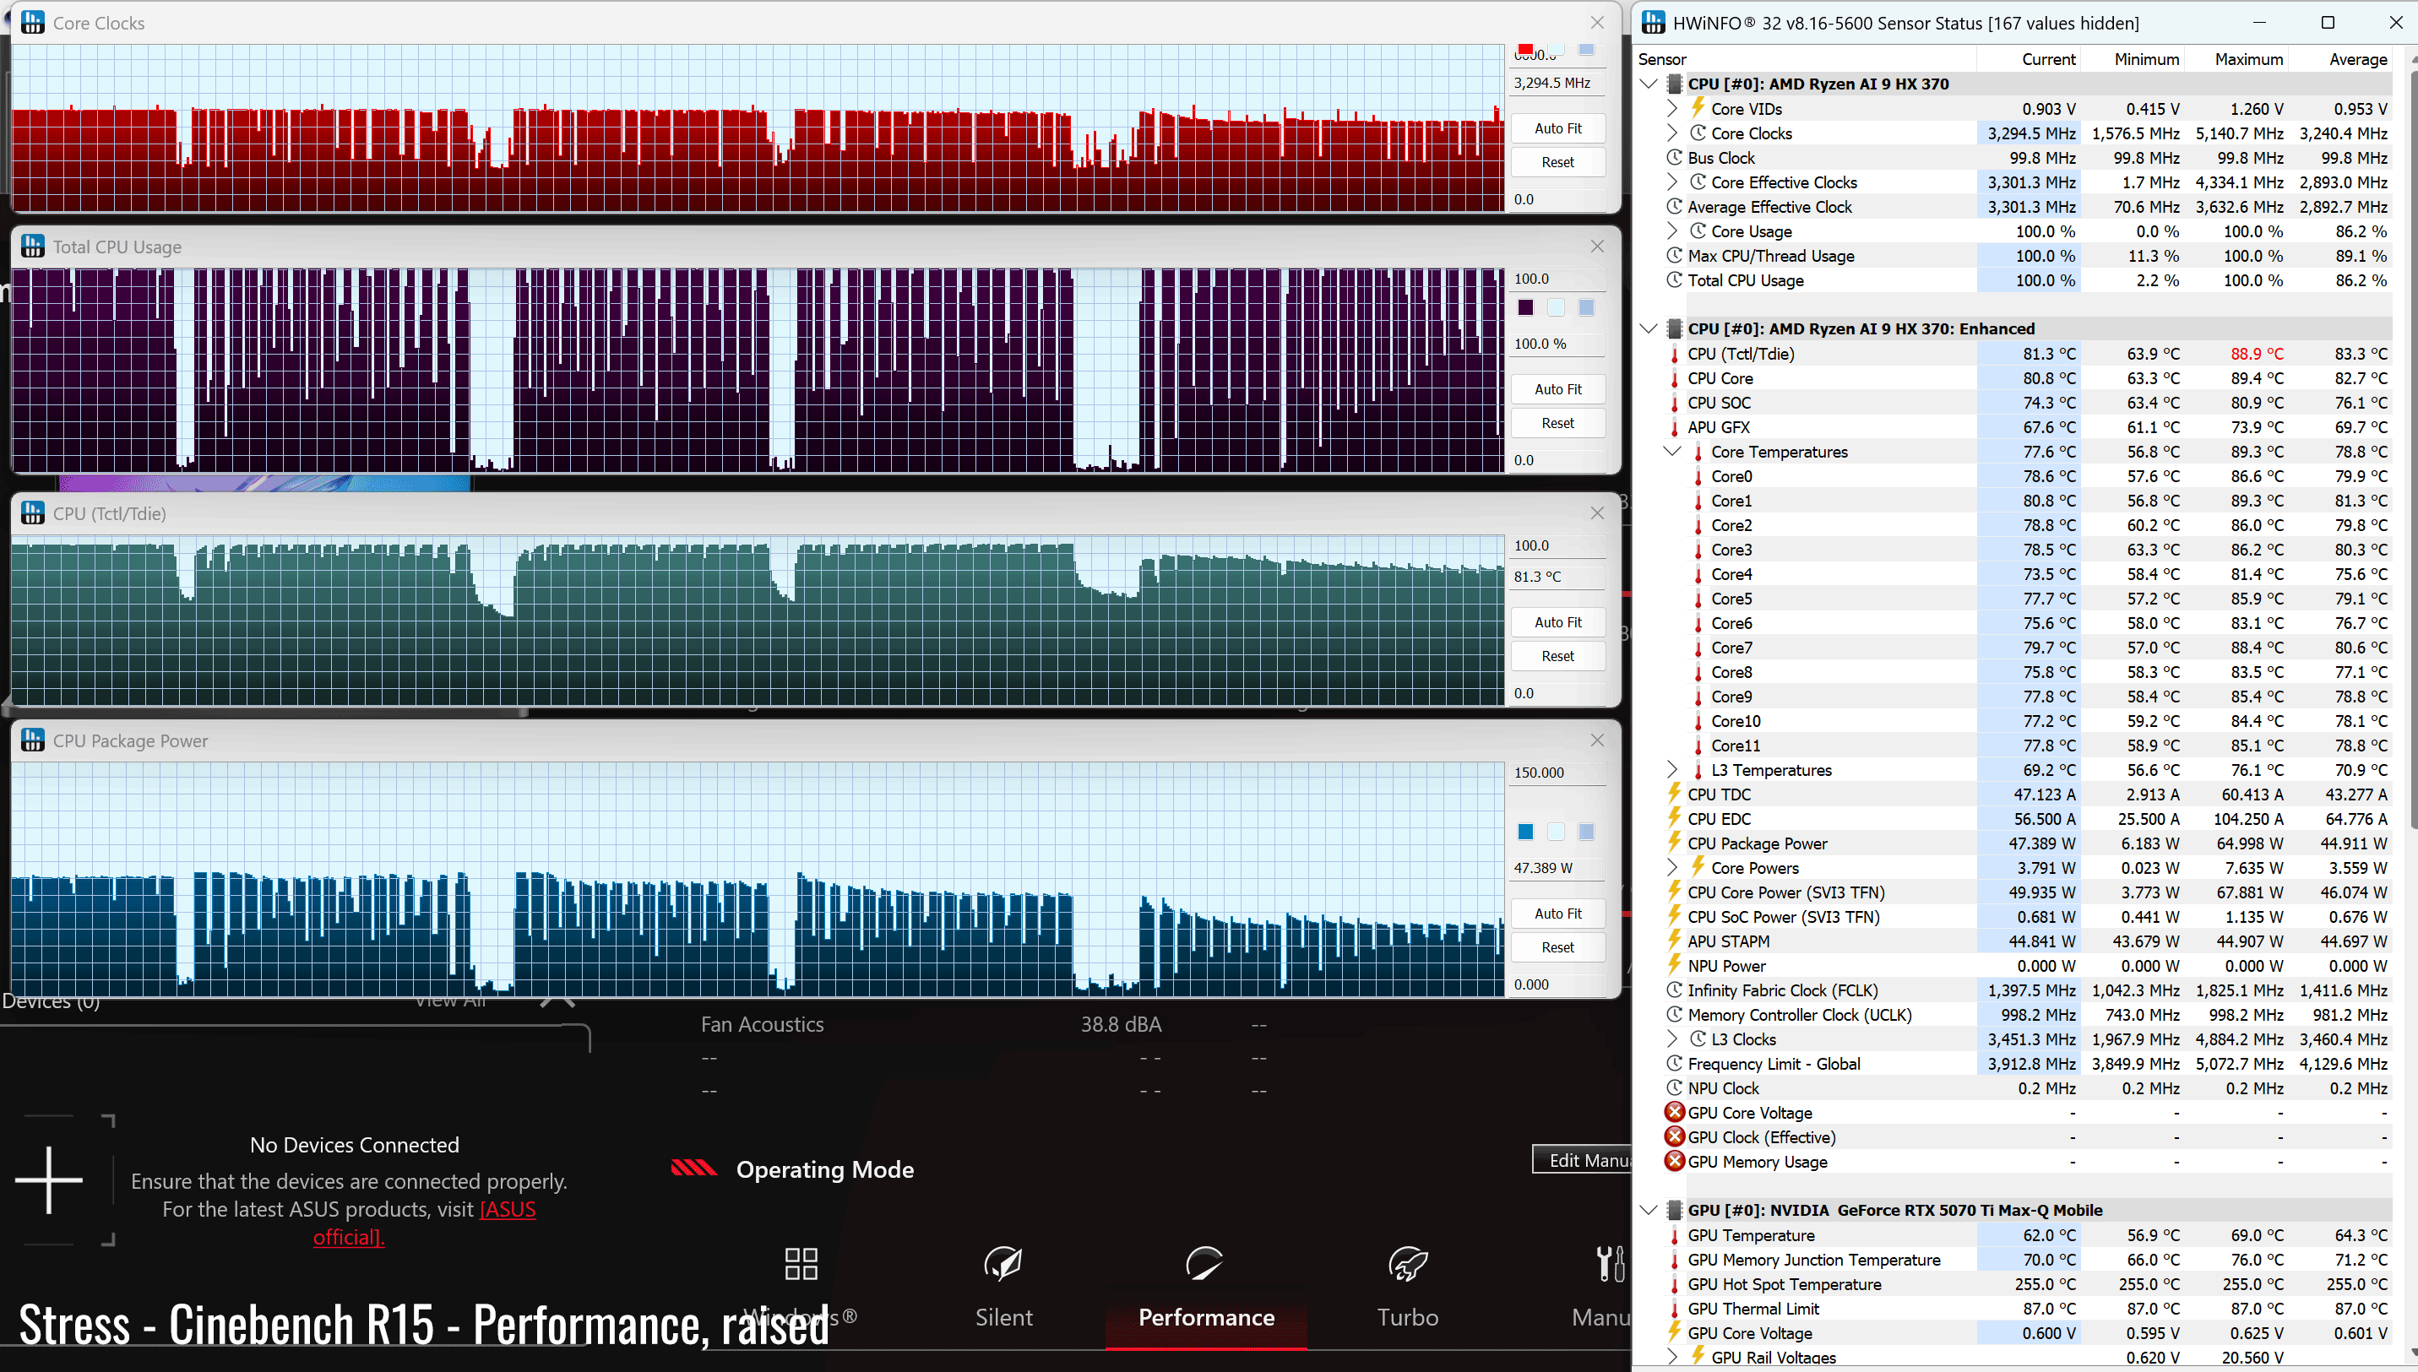
Task: Expand the GPU Rail Voltages row
Action: point(1671,1357)
